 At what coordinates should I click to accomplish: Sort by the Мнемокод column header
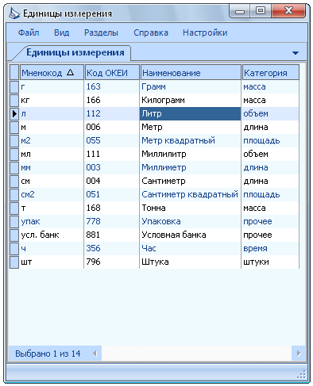click(52, 72)
